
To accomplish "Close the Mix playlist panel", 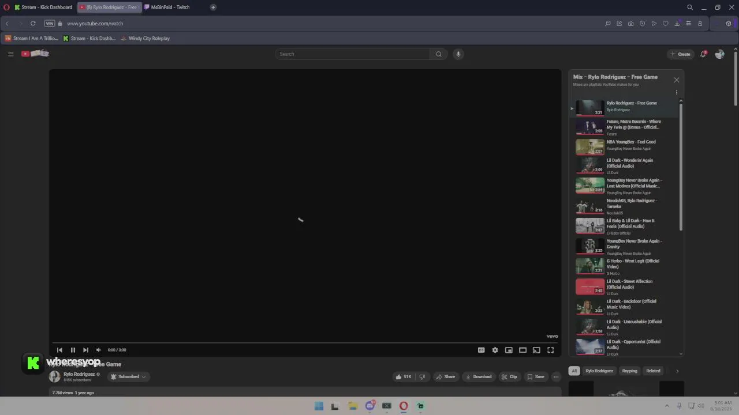I will [677, 80].
